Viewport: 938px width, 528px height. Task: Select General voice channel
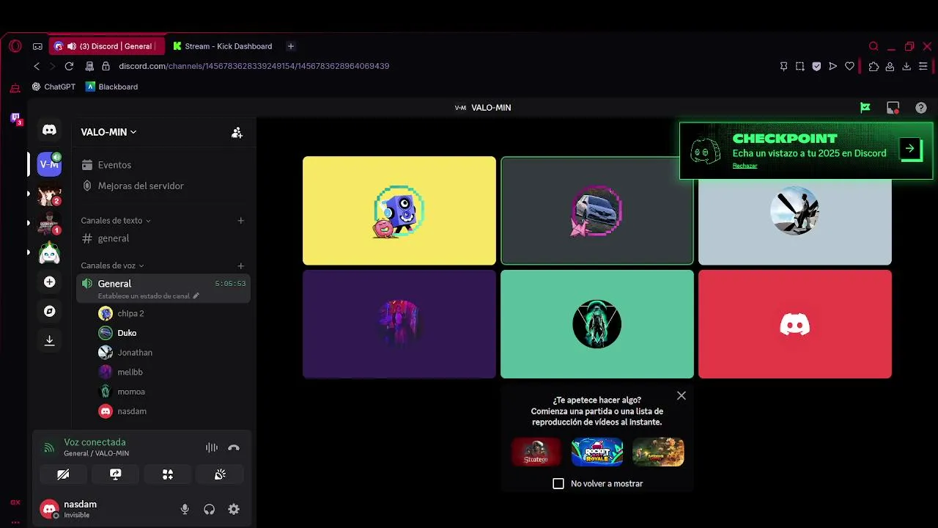(x=163, y=288)
